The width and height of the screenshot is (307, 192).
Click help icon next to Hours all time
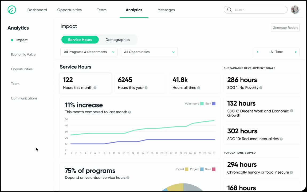(x=199, y=88)
